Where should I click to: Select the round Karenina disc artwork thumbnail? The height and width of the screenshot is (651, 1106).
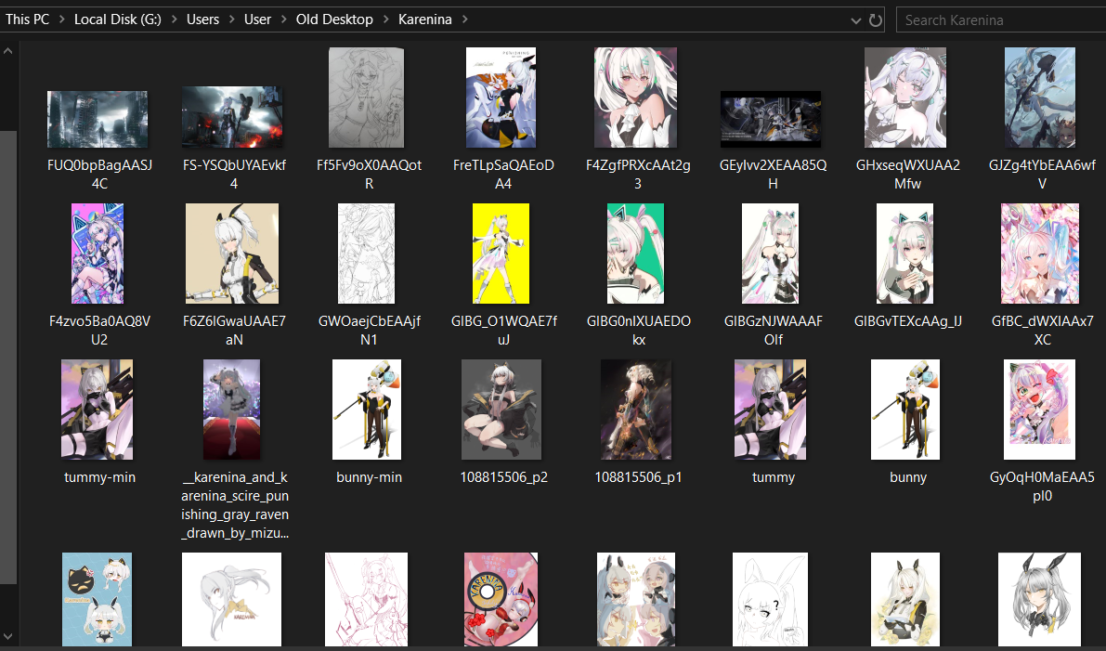click(x=501, y=600)
